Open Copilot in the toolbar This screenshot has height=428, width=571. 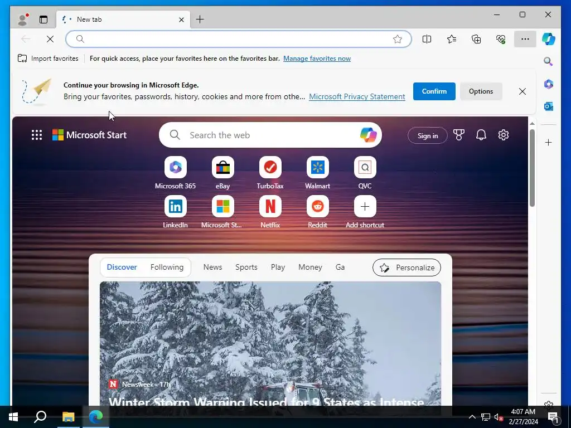pyautogui.click(x=549, y=39)
